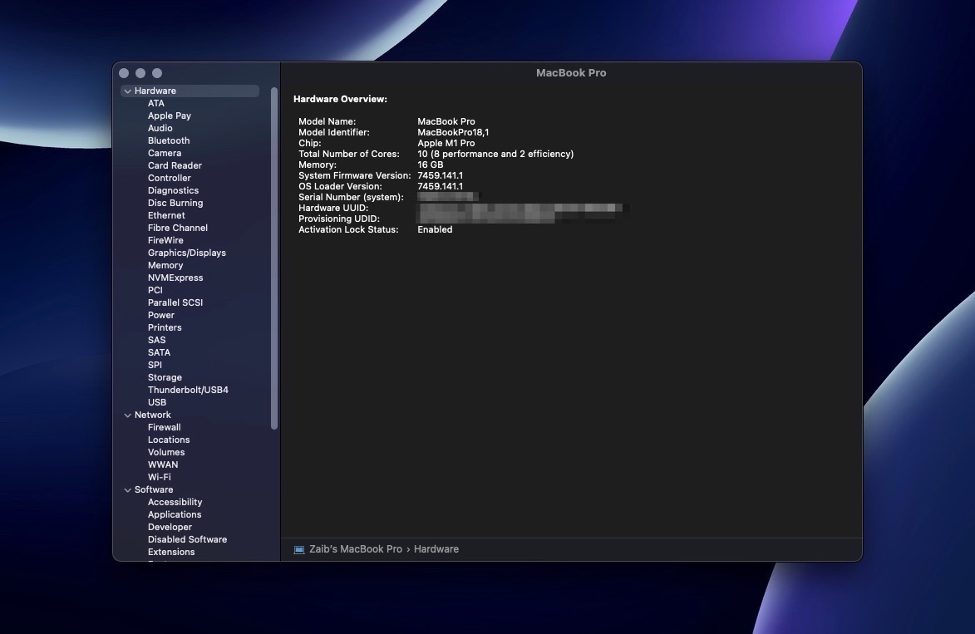
Task: View Wi-Fi network information
Action: 159,477
